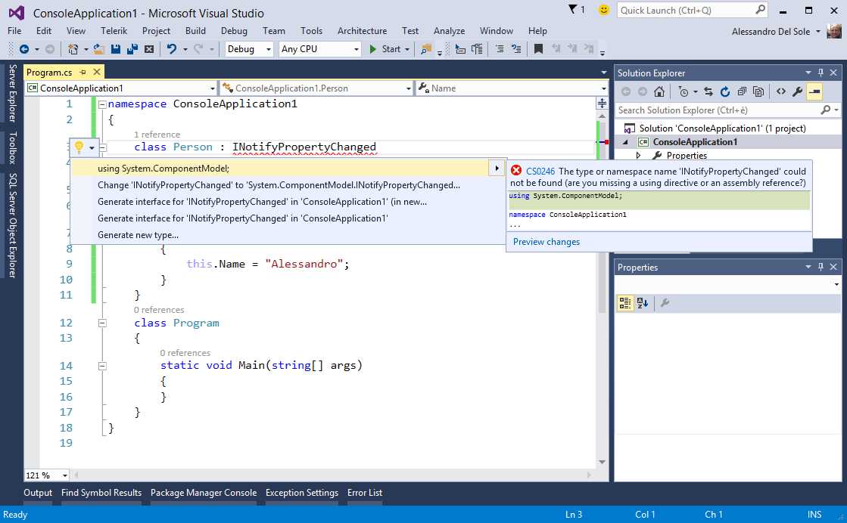Sync Solution Explorer with active document
847x523 pixels.
click(x=708, y=91)
